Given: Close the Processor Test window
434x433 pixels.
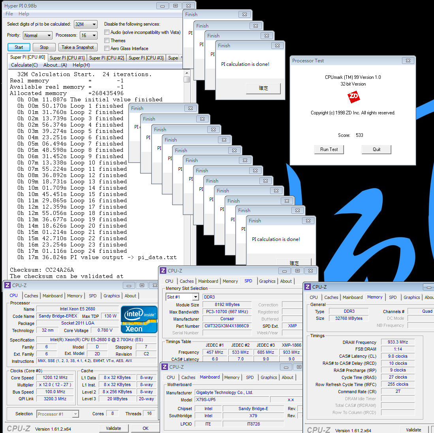Looking at the screenshot, I should [x=408, y=60].
